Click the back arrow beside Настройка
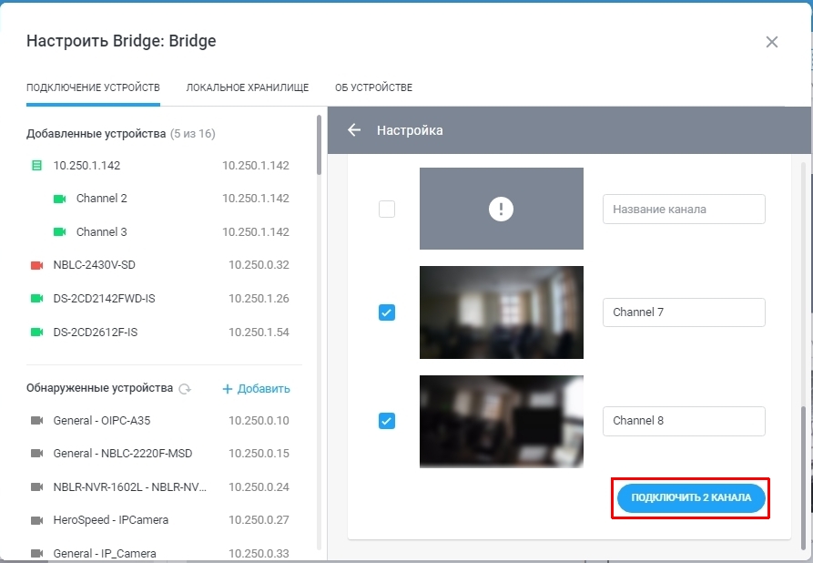 (354, 130)
